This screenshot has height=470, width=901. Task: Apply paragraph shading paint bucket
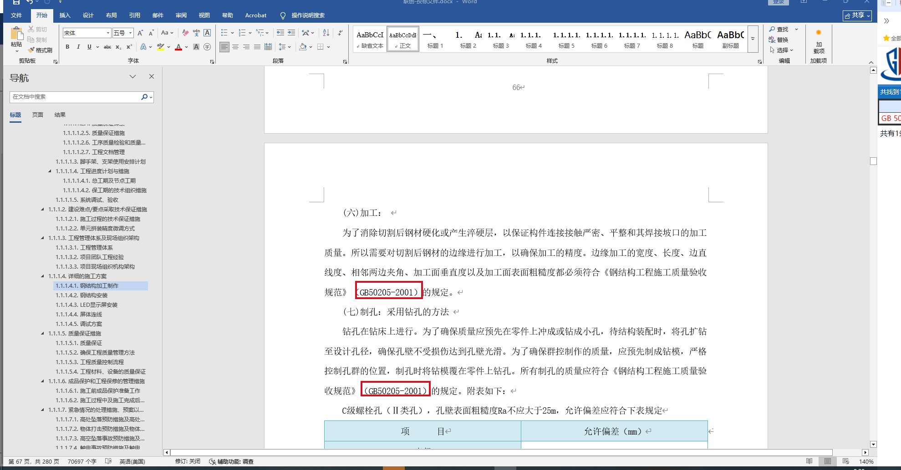303,47
